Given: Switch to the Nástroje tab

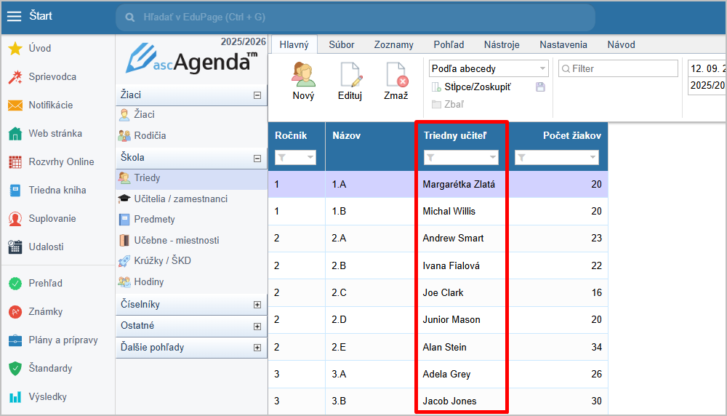Looking at the screenshot, I should tap(502, 44).
